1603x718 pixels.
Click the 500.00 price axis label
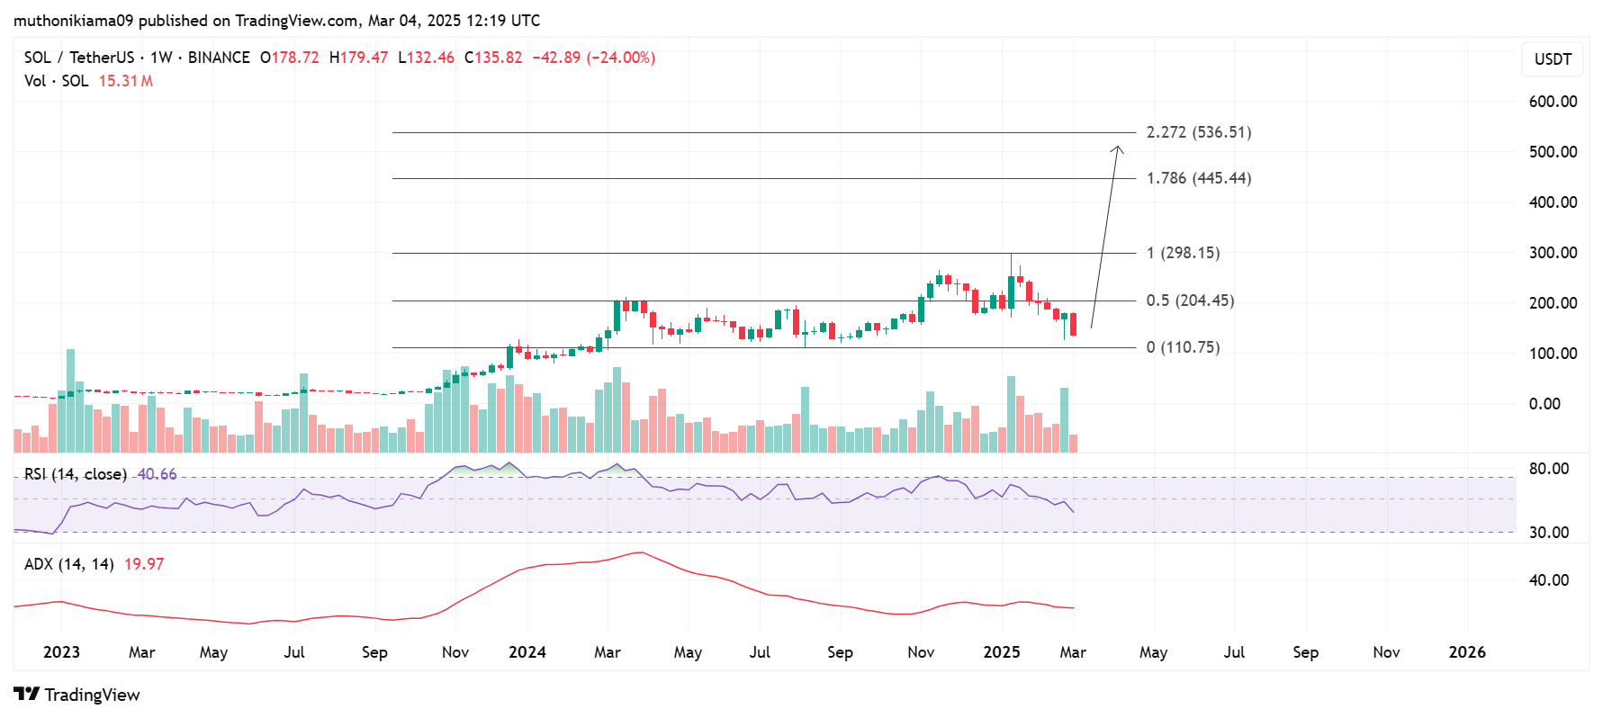(x=1553, y=152)
